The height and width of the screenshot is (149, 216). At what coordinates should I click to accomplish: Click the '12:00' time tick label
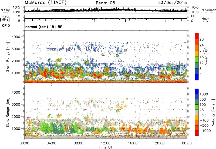point(106,143)
